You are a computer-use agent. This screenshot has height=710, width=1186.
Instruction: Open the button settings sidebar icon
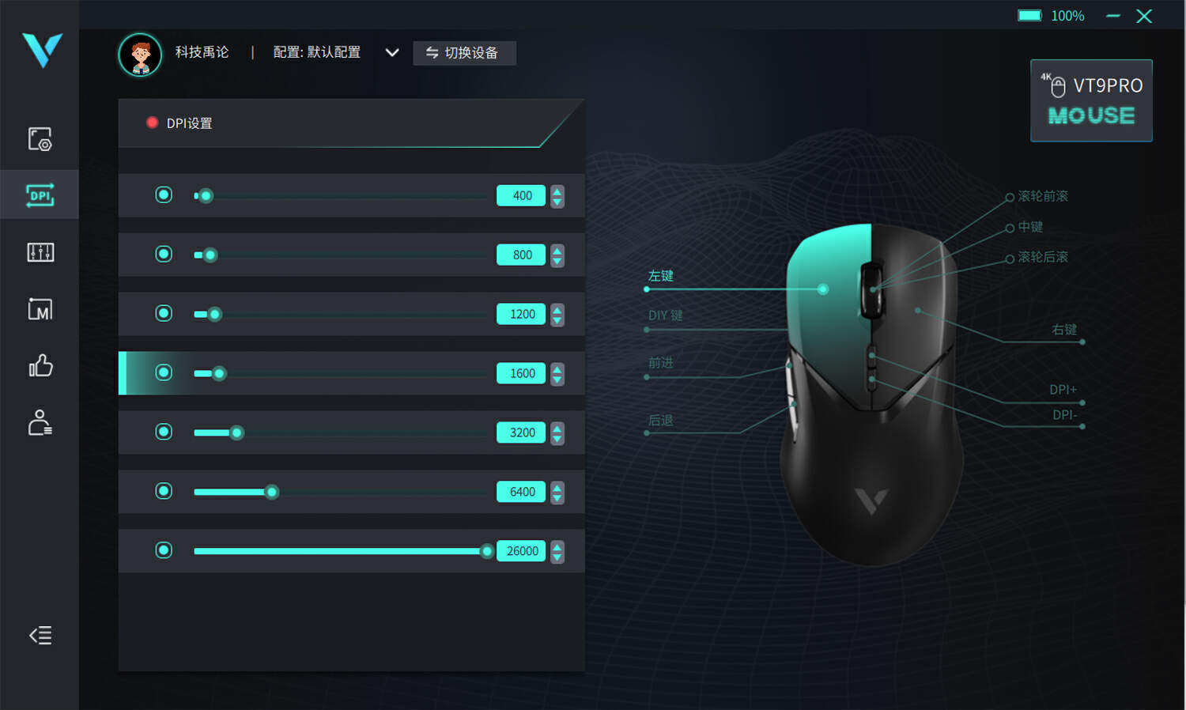click(x=40, y=138)
